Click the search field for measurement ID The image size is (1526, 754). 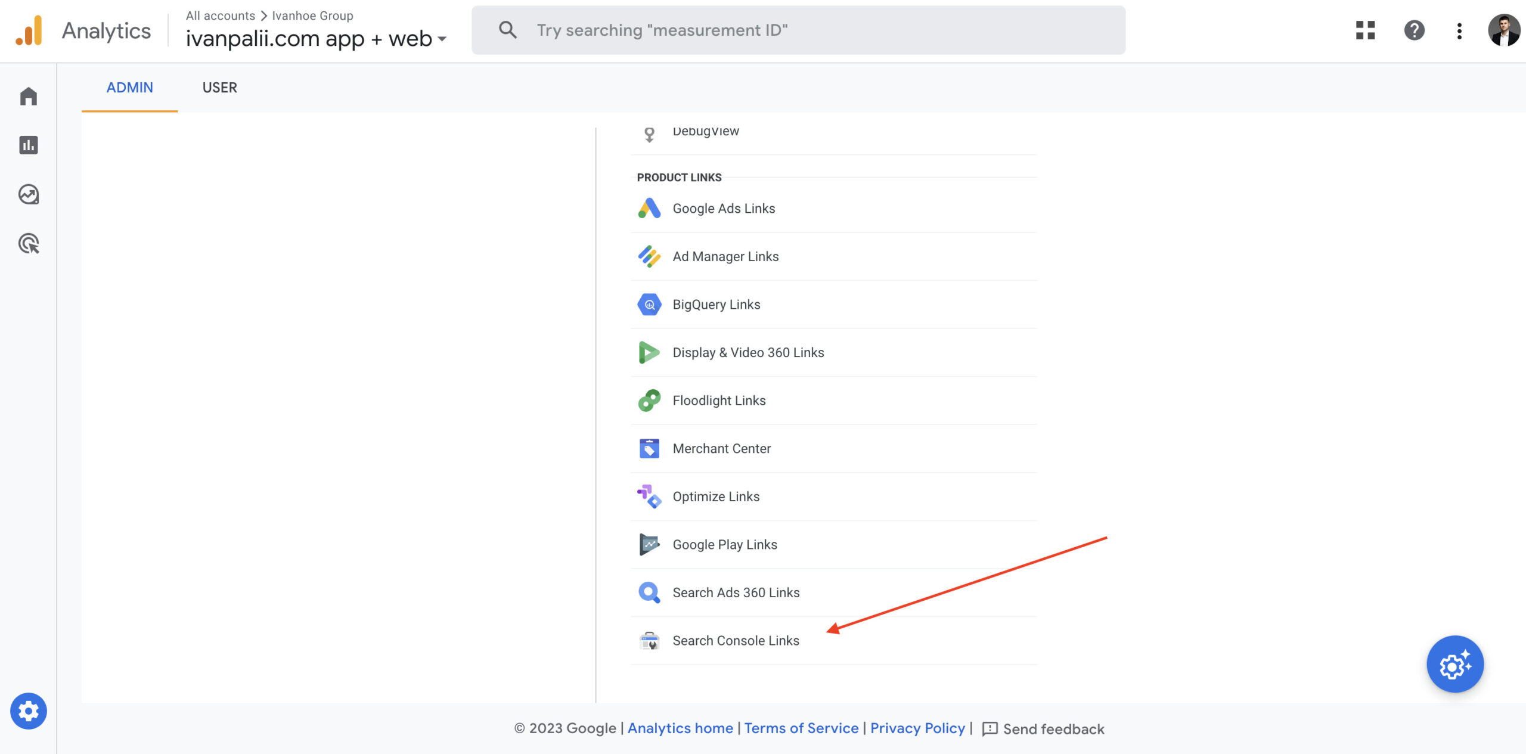tap(799, 30)
